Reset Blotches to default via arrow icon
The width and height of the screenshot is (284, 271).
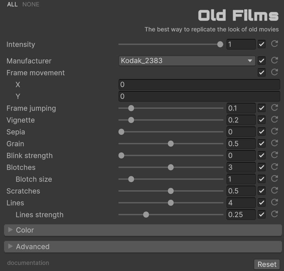coord(275,167)
